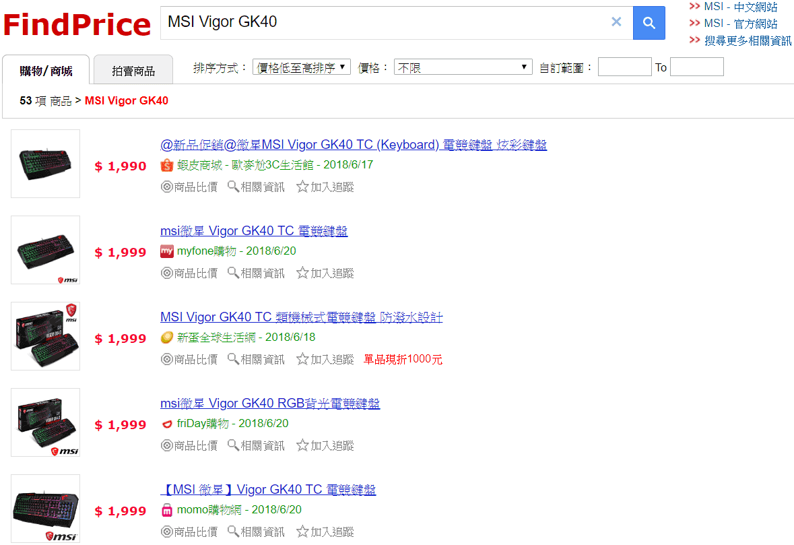Add the Shopee $1,990 keyboard to tracking
The image size is (794, 545).
tap(325, 187)
